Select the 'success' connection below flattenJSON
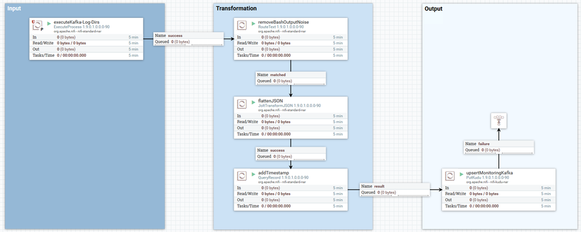The width and height of the screenshot is (581, 232). point(291,153)
